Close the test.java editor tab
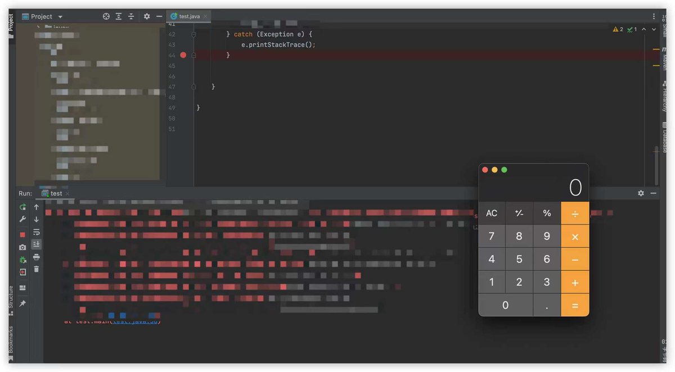Screen dimensions: 675x372 click(x=205, y=17)
